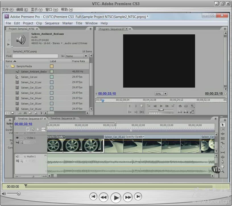Click the Lift button
232x206 pixels.
[x=180, y=112]
